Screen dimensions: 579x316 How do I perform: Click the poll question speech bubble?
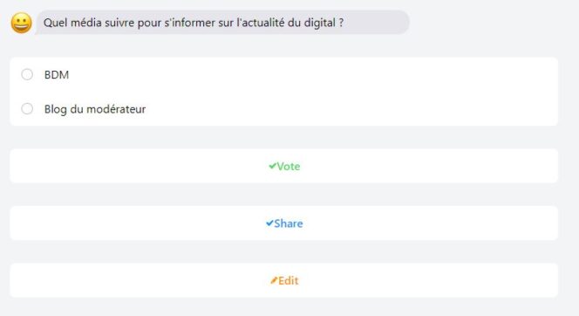coord(222,23)
